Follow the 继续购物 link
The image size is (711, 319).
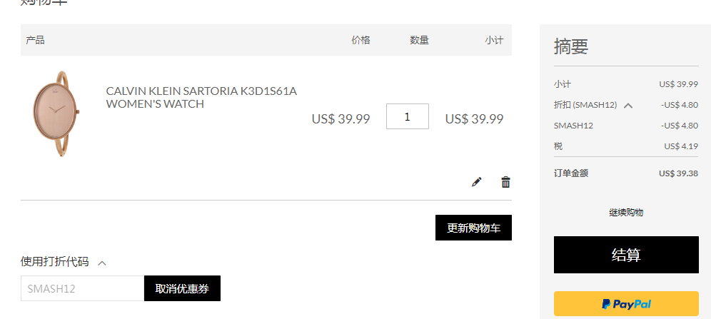point(626,213)
